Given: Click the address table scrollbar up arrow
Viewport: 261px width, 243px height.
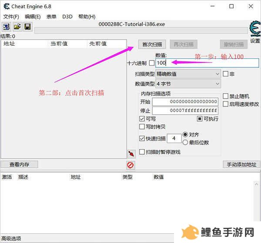Looking at the screenshot, I should click(x=256, y=184).
